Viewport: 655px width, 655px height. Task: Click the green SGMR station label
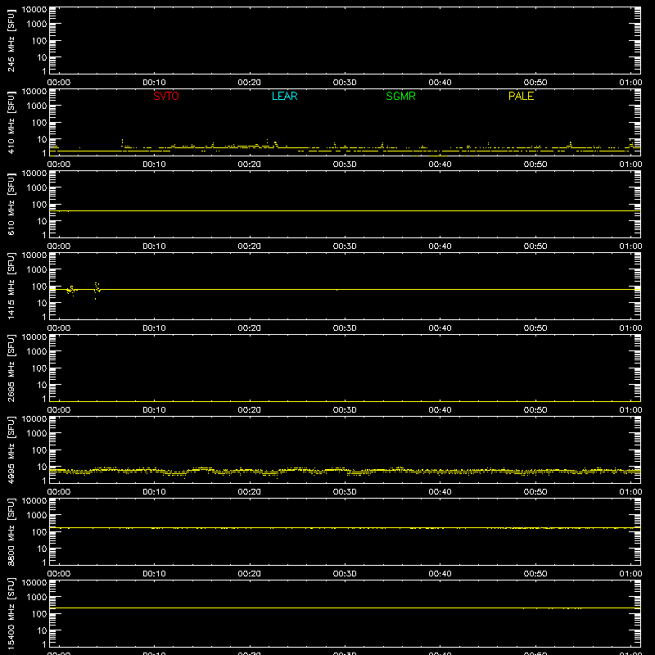400,96
